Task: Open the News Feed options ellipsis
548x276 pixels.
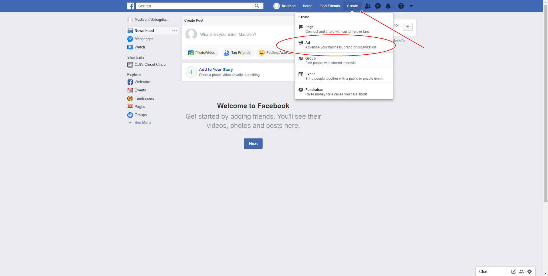Action: [174, 30]
